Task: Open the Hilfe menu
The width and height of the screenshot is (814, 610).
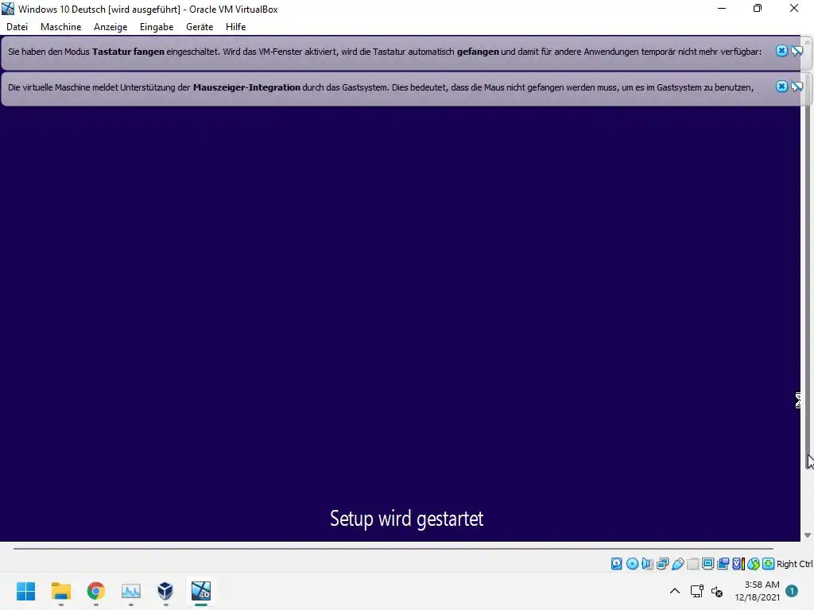Action: click(x=235, y=27)
